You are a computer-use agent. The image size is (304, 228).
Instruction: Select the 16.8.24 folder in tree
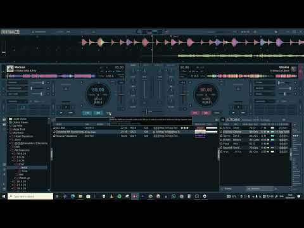coord(22,154)
